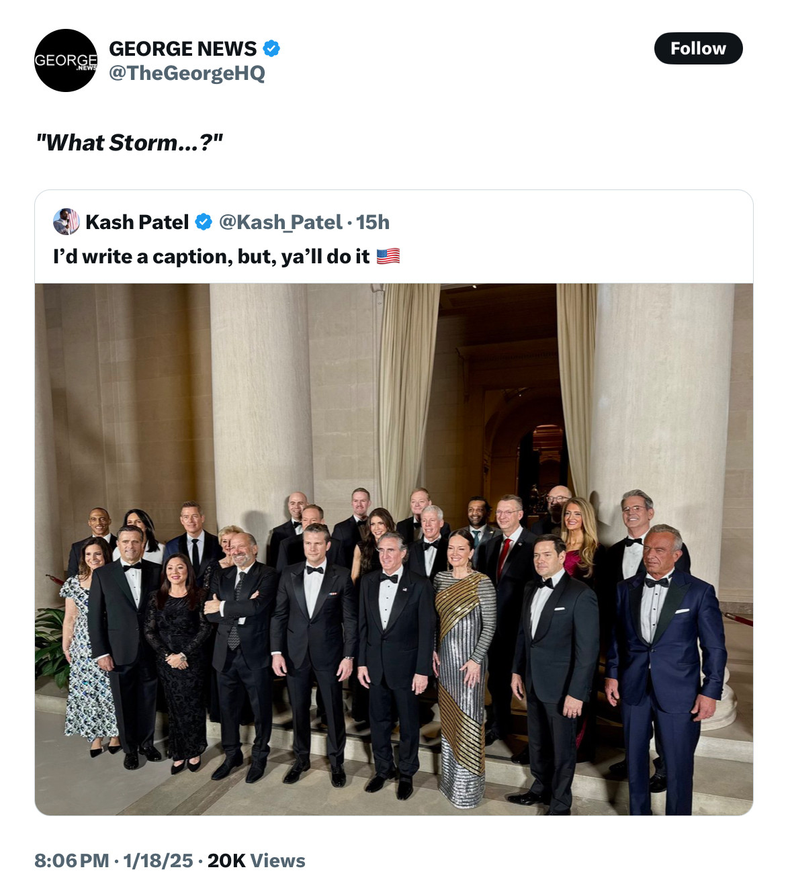Click the American flag emoji

click(x=388, y=257)
